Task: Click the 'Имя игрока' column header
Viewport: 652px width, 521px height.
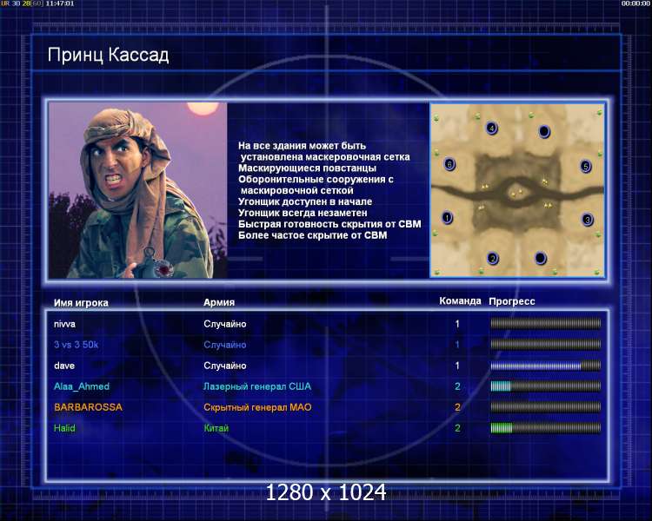Action: pos(81,303)
